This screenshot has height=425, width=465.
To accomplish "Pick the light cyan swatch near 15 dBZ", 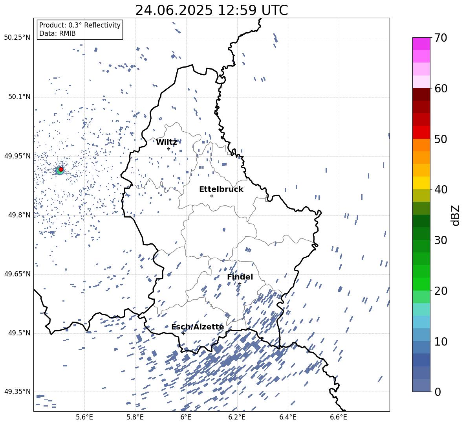I will pos(421,309).
